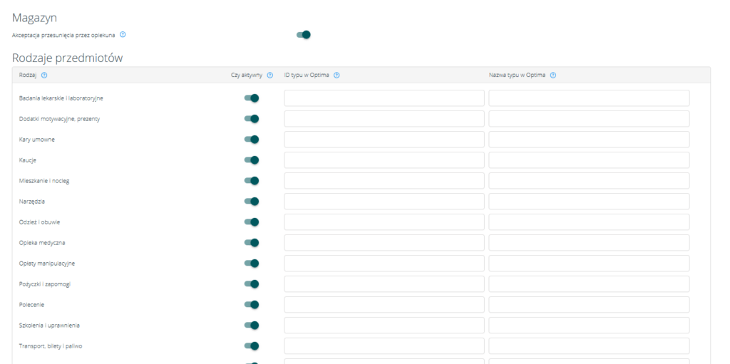Toggle active switch for Pożyczki i zapomogi
The height and width of the screenshot is (364, 730).
tap(251, 284)
